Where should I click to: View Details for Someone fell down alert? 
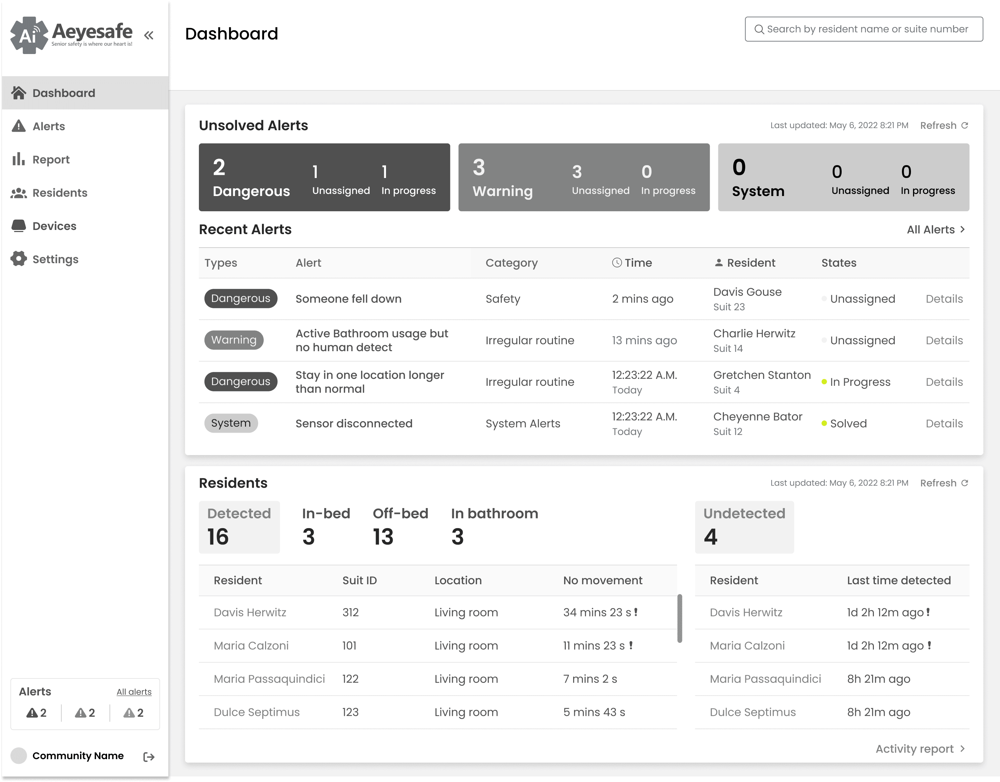point(944,299)
